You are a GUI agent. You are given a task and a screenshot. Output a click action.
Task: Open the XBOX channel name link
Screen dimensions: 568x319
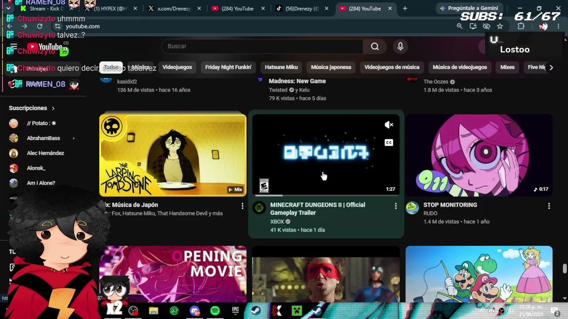(277, 222)
